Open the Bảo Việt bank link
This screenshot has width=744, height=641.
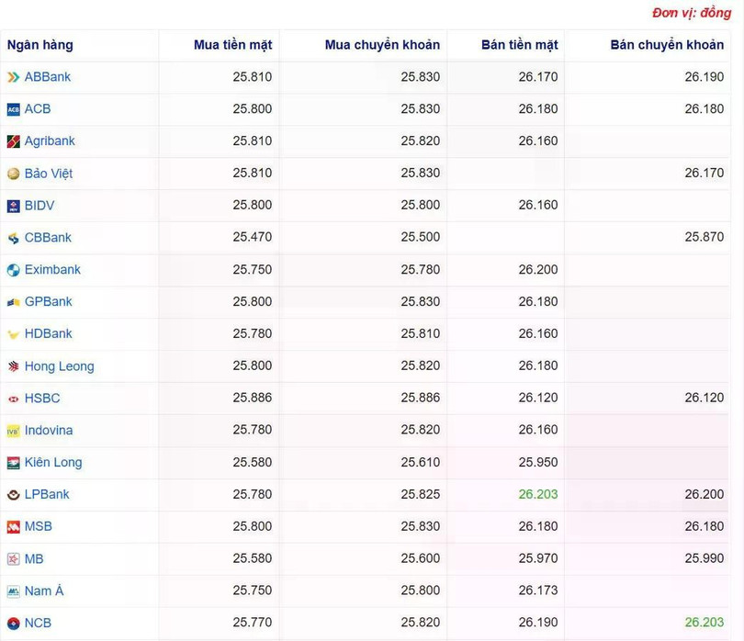pos(49,174)
